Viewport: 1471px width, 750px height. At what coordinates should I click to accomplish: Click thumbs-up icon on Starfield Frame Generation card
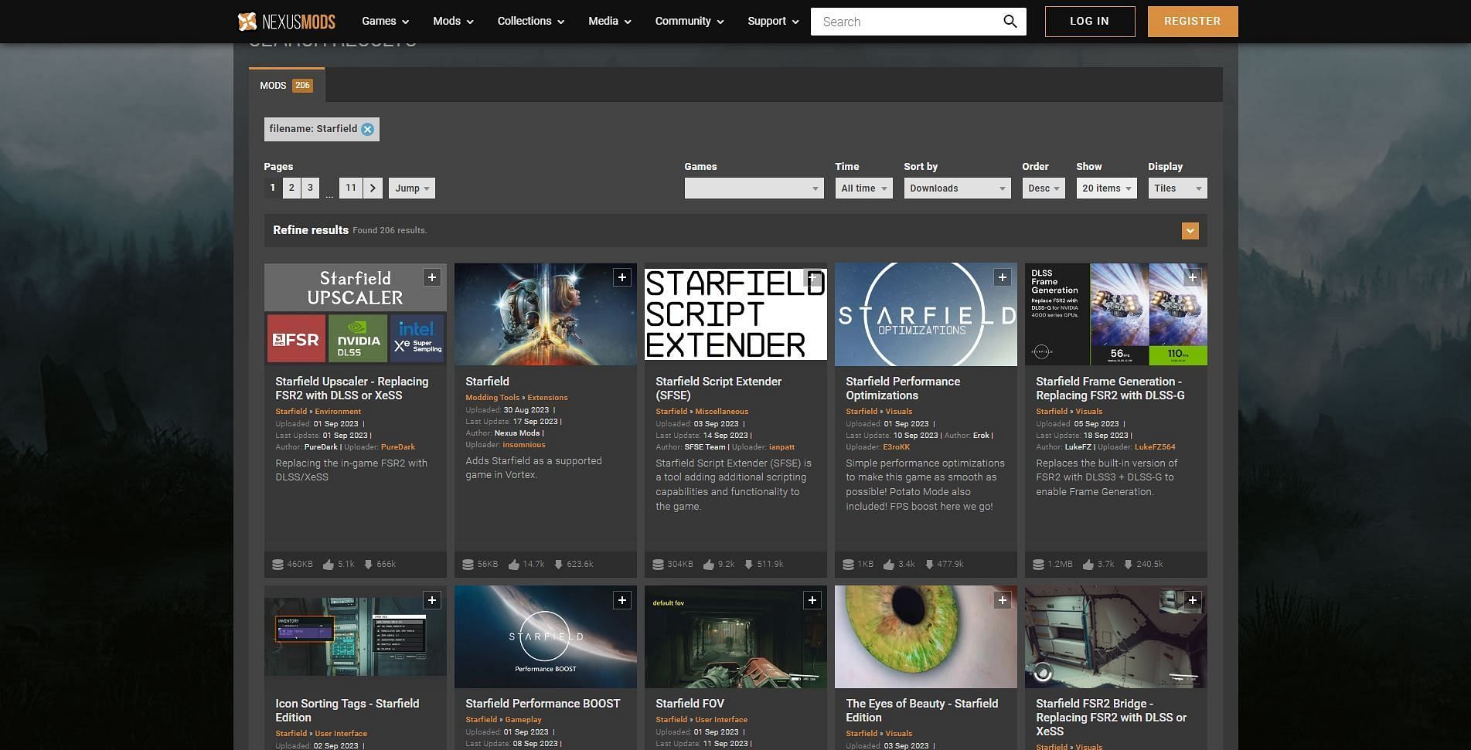click(x=1088, y=565)
